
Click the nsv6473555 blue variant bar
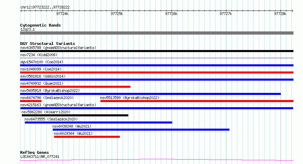click(98, 123)
